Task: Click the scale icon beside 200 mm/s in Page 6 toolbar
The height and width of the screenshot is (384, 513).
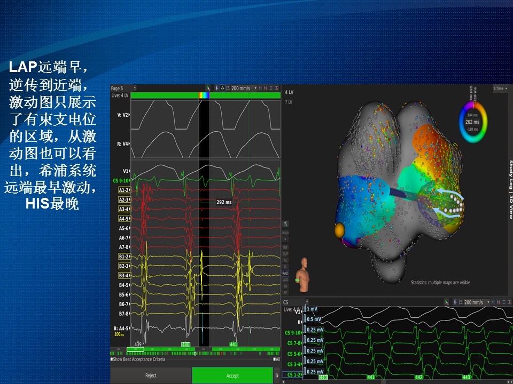Action: point(228,88)
